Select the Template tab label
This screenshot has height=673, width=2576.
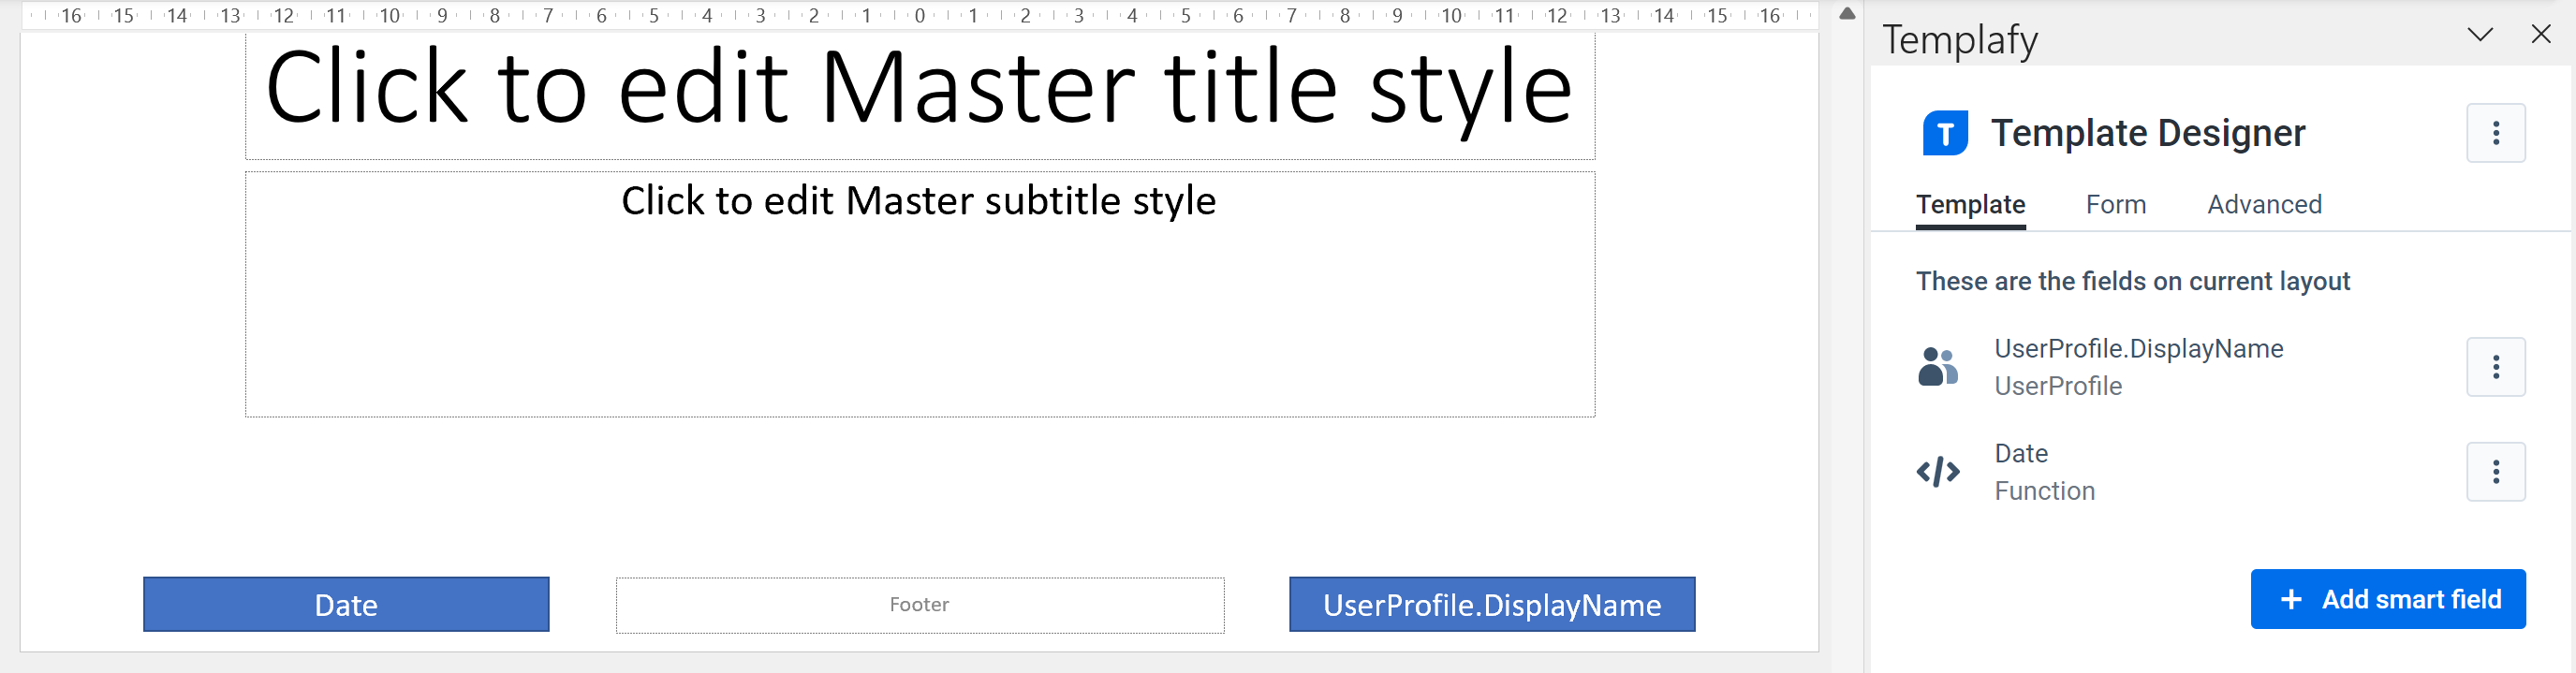[1970, 204]
